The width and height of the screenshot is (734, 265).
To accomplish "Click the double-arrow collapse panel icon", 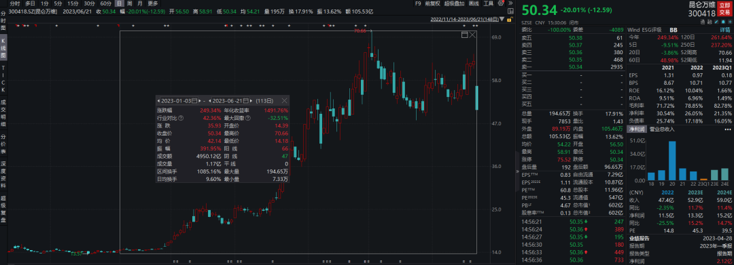I will point(510,3).
